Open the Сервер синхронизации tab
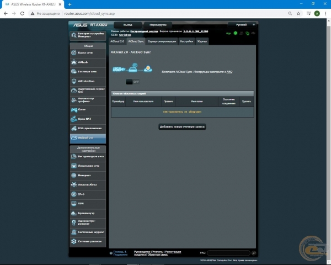Image resolution: width=331 pixels, height=265 pixels. coord(162,41)
